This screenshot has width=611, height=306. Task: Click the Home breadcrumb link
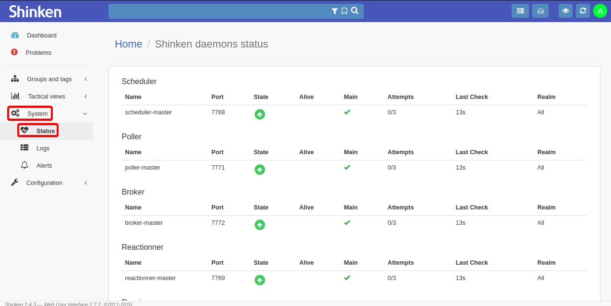pos(128,44)
